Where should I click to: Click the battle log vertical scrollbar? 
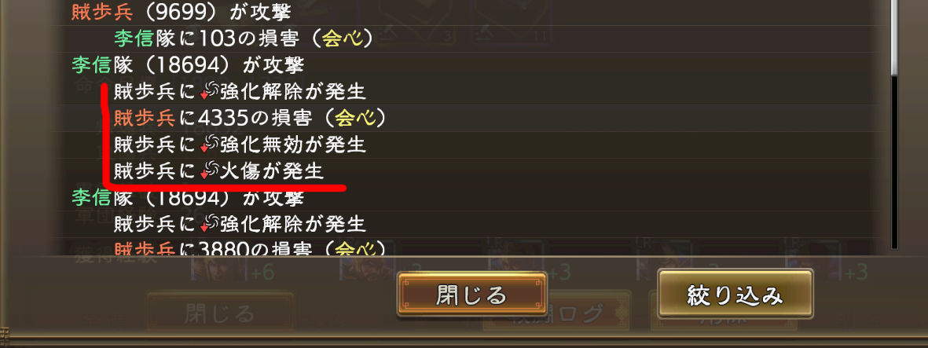coord(894,124)
